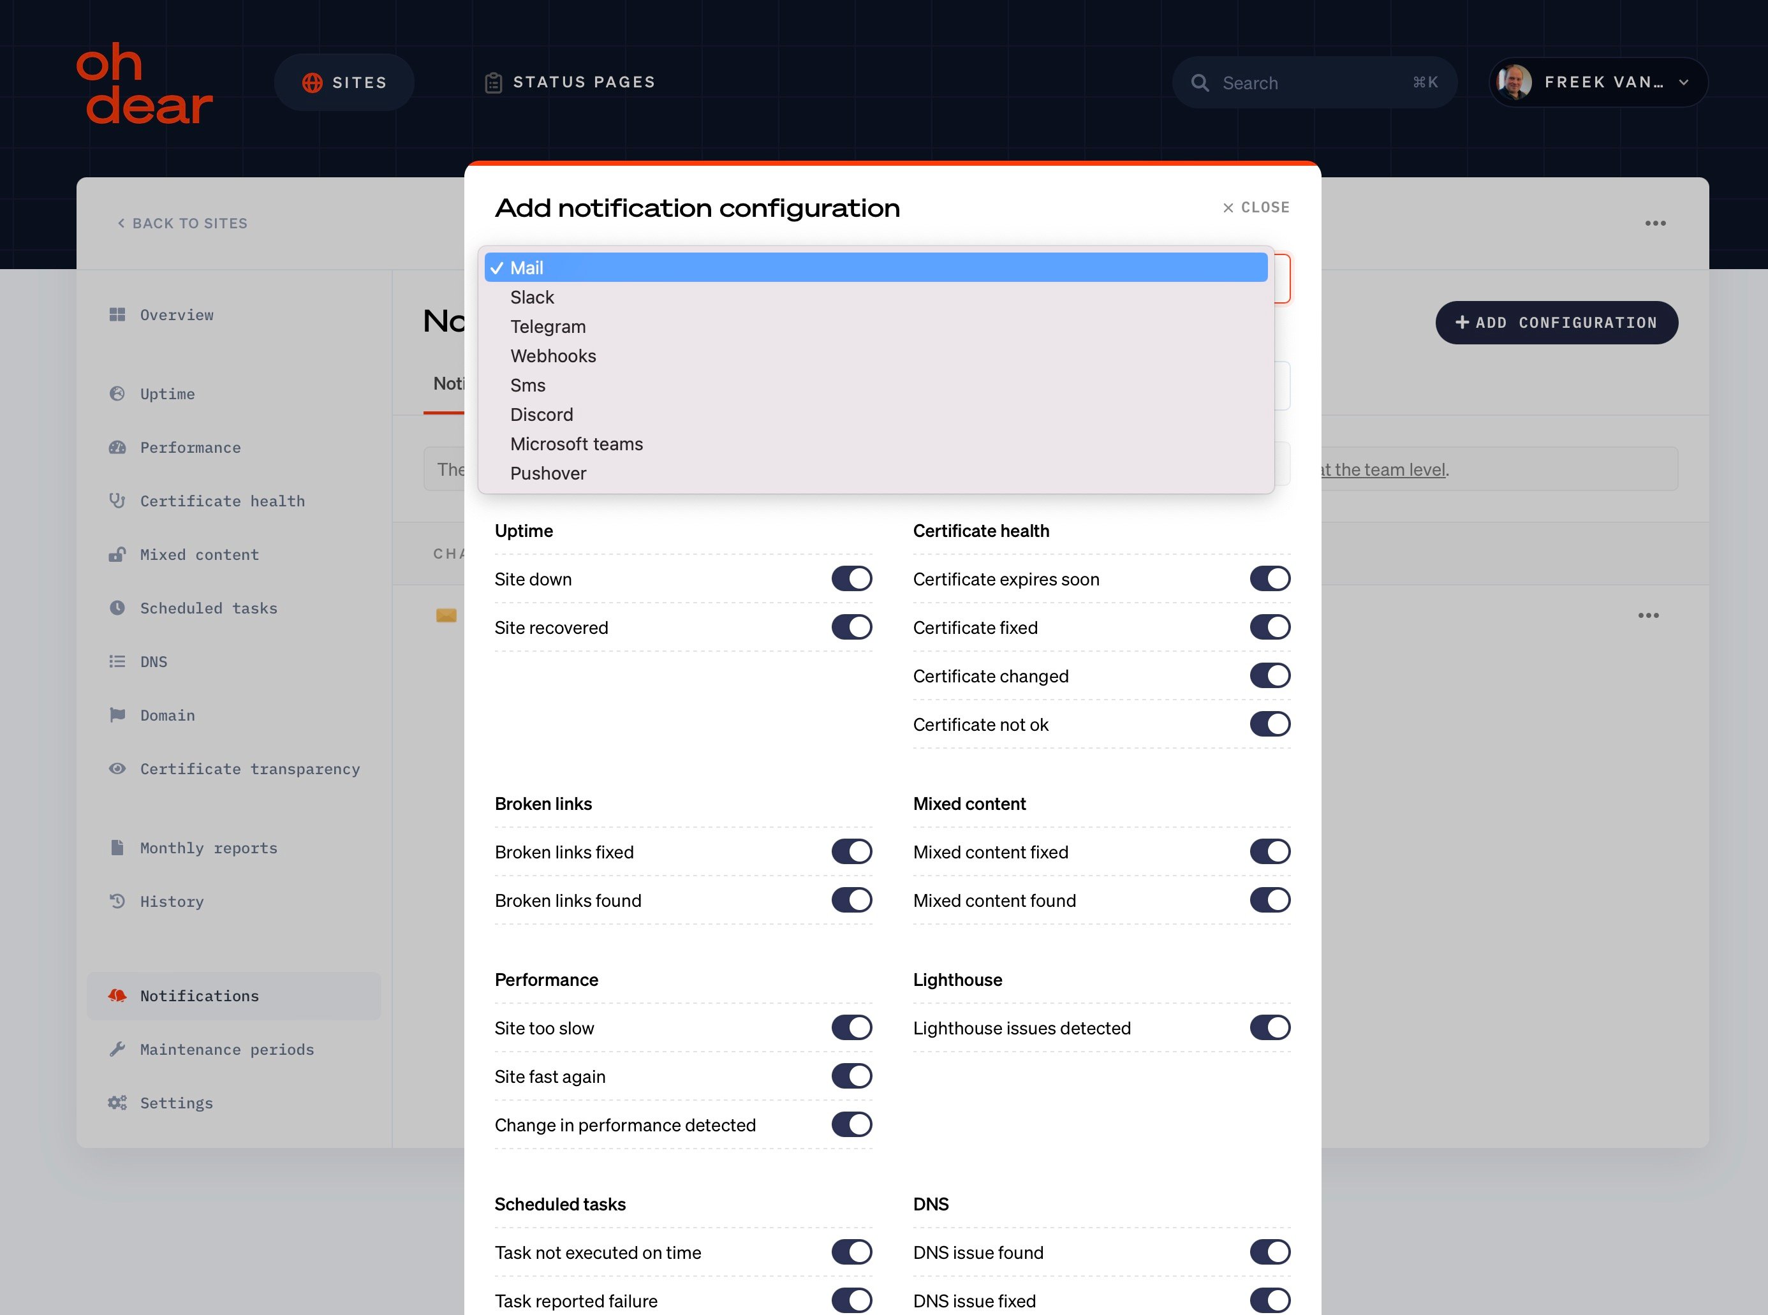The height and width of the screenshot is (1315, 1768).
Task: Click the DNS list icon
Action: coord(117,661)
